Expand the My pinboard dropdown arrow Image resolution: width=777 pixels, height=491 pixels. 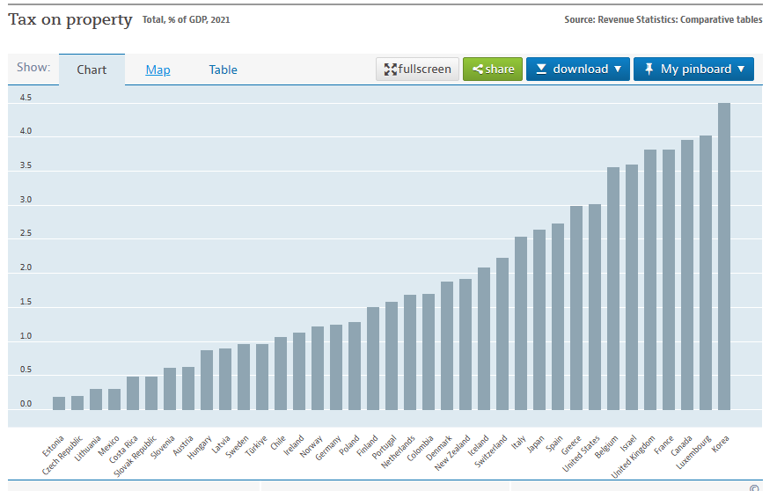point(741,70)
